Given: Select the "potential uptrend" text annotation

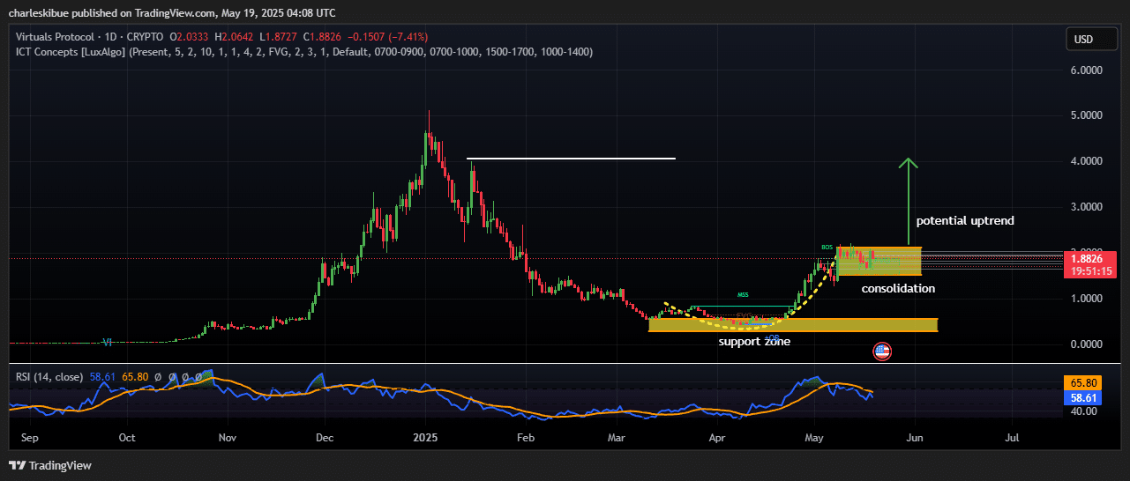Looking at the screenshot, I should [x=965, y=221].
